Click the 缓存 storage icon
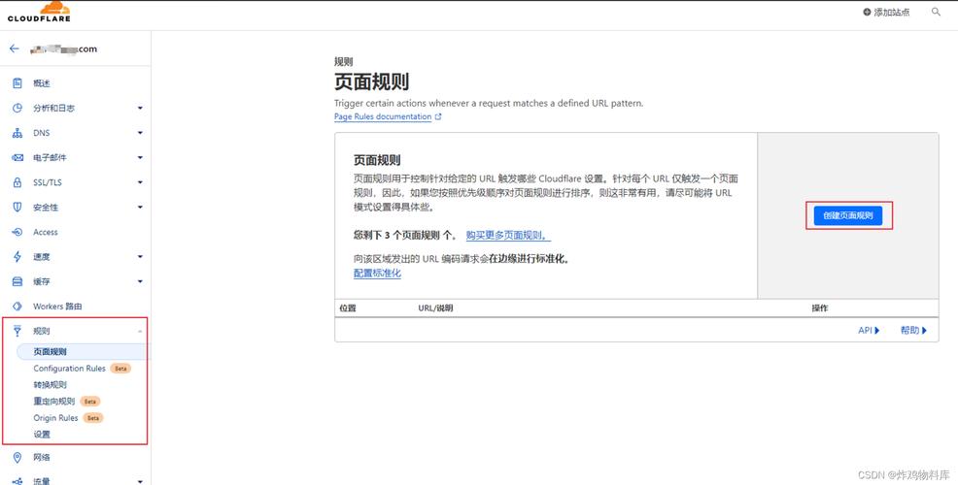This screenshot has width=958, height=485. [x=17, y=282]
